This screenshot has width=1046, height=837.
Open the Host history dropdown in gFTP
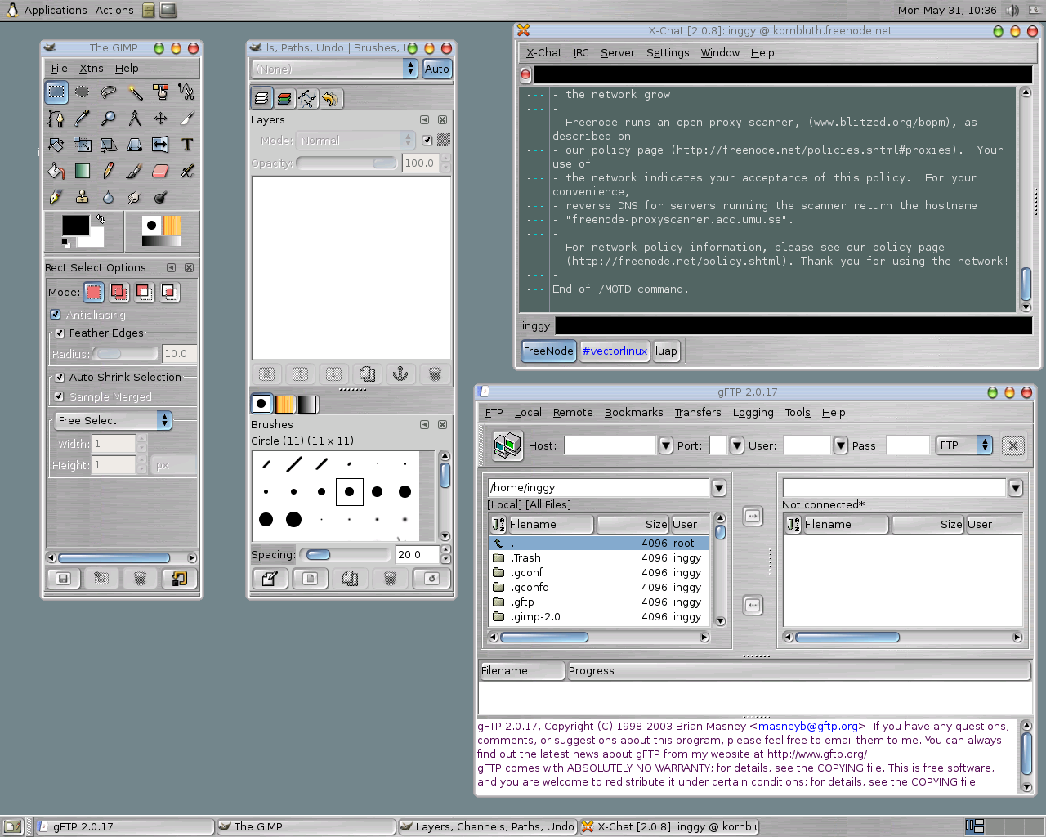point(666,445)
